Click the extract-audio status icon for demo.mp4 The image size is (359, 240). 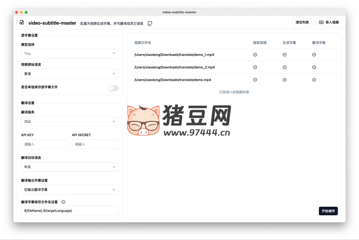click(x=255, y=80)
